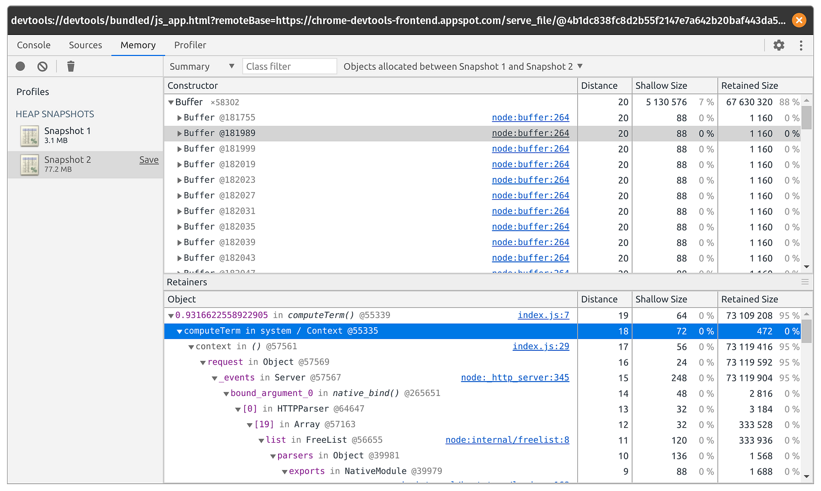Sort retainers by Object column header
This screenshot has height=491, width=821.
[371, 299]
